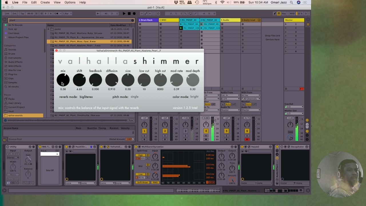
Task: Stop playback with the transport Stop button
Action: click(129, 13)
